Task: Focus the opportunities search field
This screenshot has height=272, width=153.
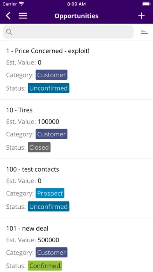Action: (68, 32)
